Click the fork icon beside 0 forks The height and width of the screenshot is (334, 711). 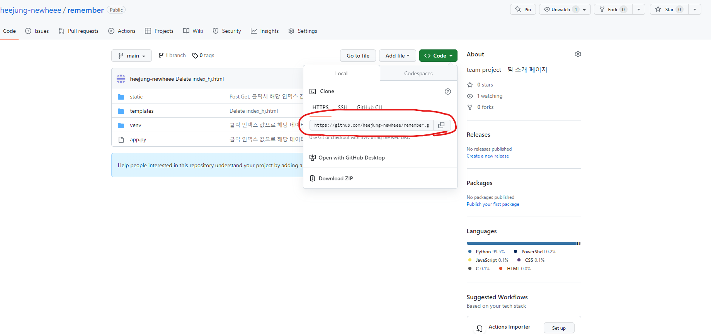[x=470, y=107]
